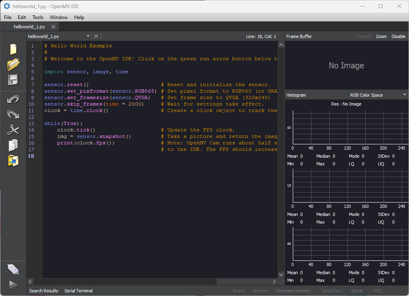Click Disable in the Frame Buffer header
This screenshot has height=296, width=409.
[398, 37]
